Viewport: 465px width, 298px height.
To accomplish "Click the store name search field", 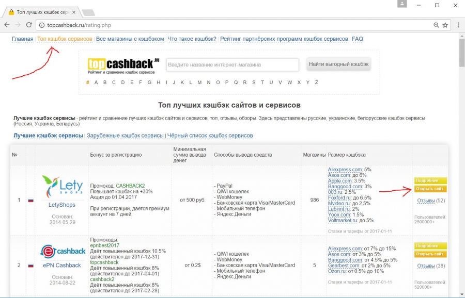I will tap(233, 64).
